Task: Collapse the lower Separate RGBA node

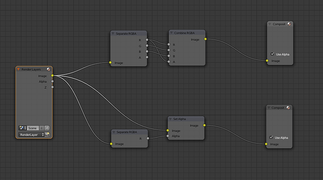Action: click(x=114, y=132)
